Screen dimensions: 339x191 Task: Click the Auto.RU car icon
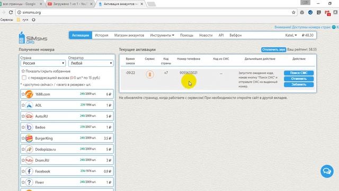point(29,116)
